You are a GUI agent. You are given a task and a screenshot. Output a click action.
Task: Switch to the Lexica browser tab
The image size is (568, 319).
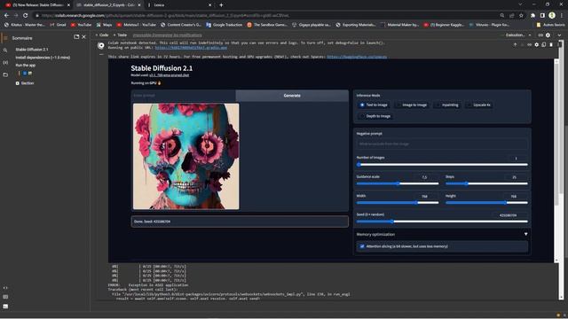(180, 5)
